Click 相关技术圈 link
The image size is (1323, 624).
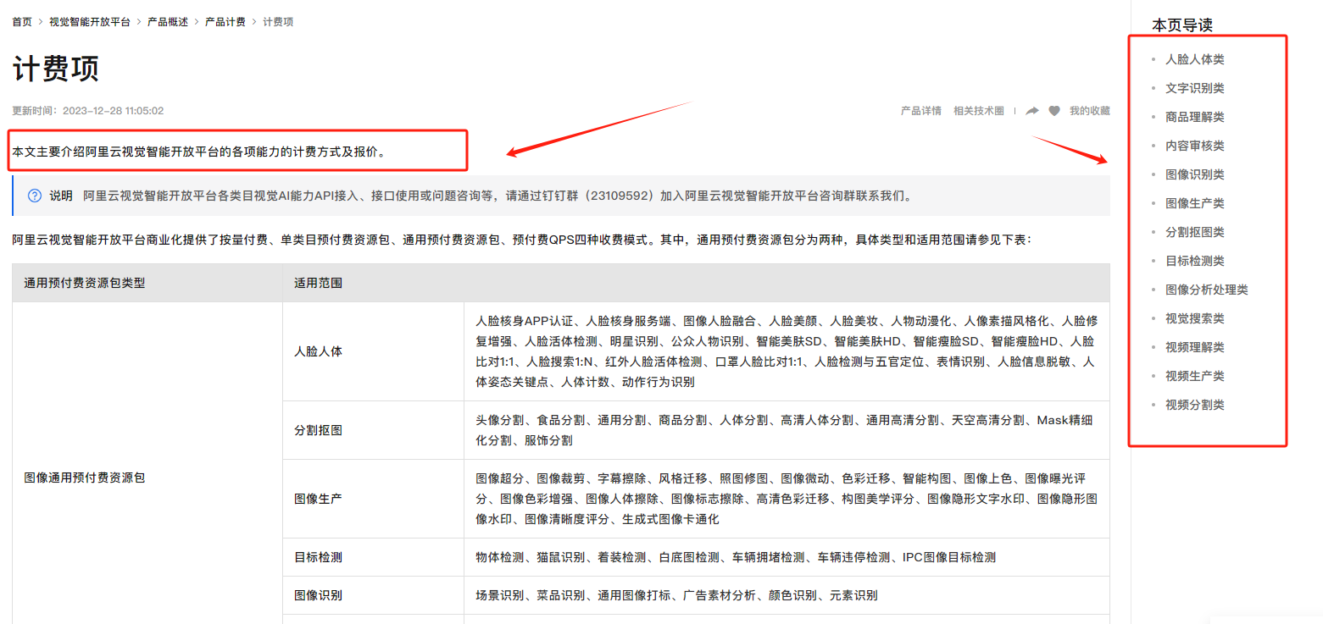click(979, 111)
